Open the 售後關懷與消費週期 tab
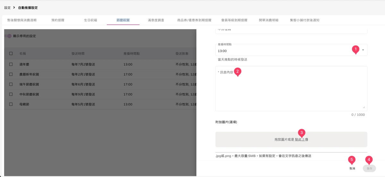The width and height of the screenshot is (385, 177). click(22, 20)
